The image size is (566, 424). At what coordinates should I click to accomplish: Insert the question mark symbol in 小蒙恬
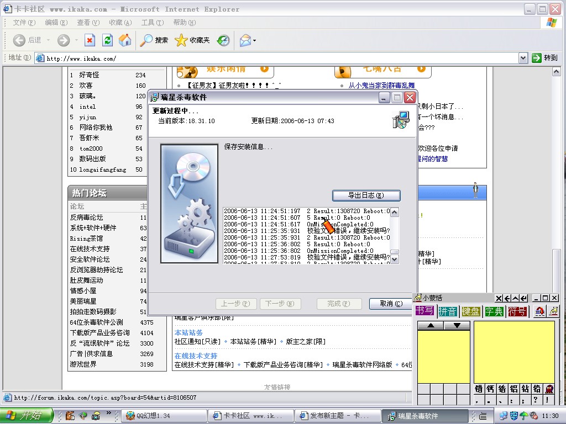[x=535, y=400]
